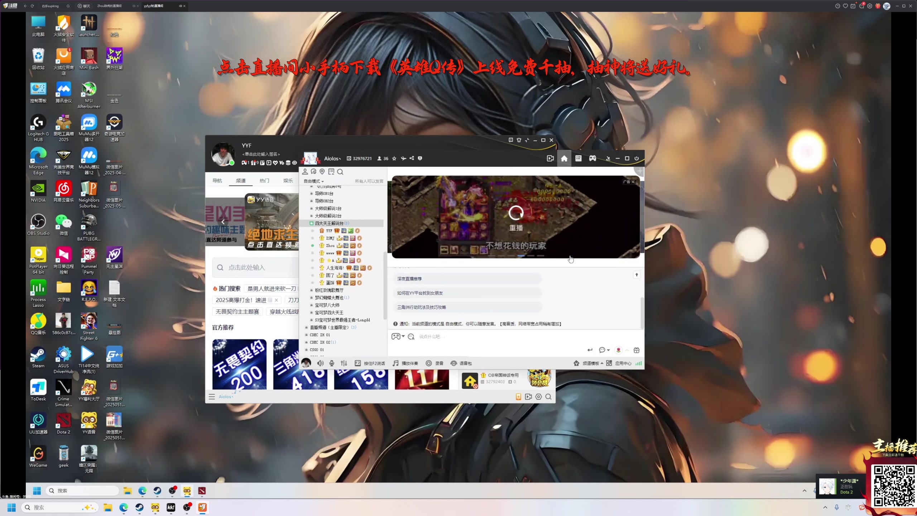Screen dimensions: 917x516
Task: Share the channel via the share icon
Action: (412, 158)
